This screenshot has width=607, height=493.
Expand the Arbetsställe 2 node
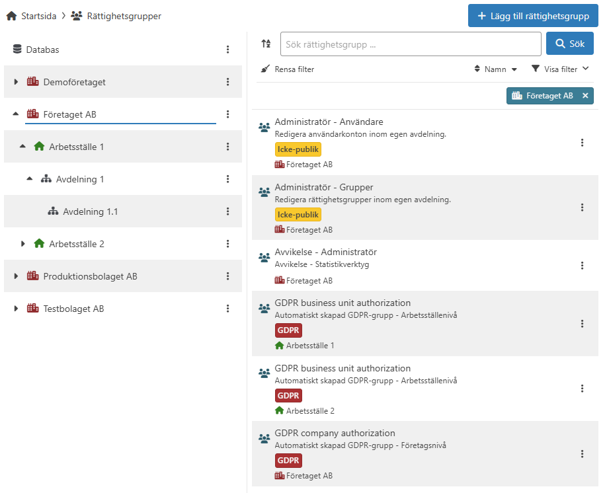23,244
